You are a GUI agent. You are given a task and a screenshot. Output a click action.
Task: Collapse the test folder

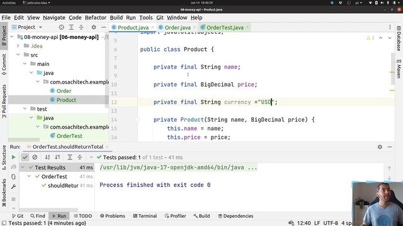click(25, 109)
